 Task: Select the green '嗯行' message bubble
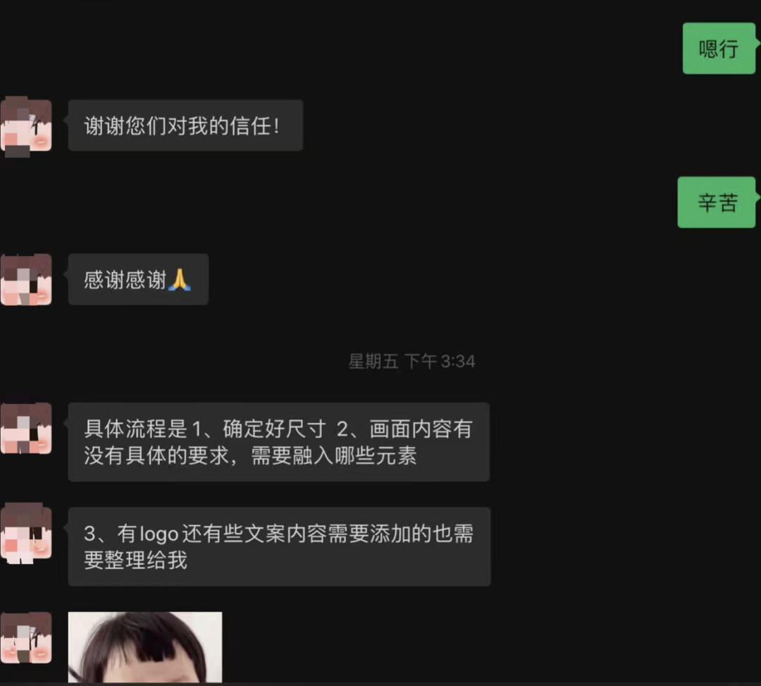[x=719, y=49]
